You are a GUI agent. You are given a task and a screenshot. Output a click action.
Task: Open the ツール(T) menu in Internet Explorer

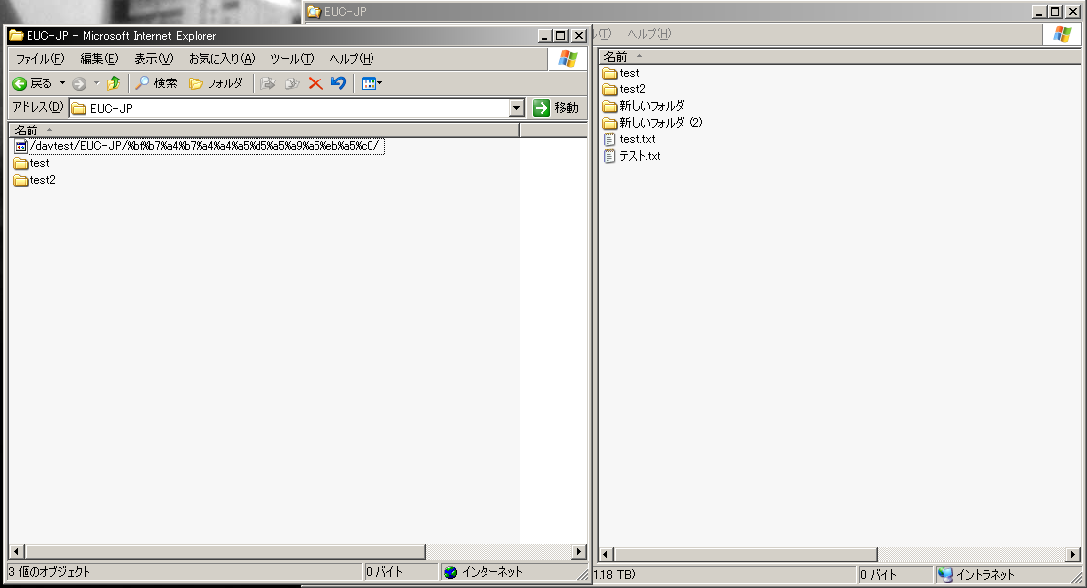292,59
